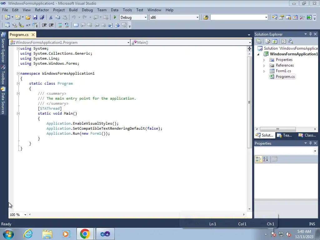Click the New Project toolbar icon
Screen dimensions: 320x240
7,17
